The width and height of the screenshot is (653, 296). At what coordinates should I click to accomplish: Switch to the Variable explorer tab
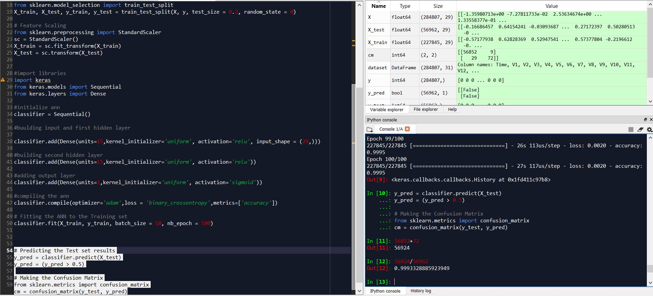coord(386,109)
